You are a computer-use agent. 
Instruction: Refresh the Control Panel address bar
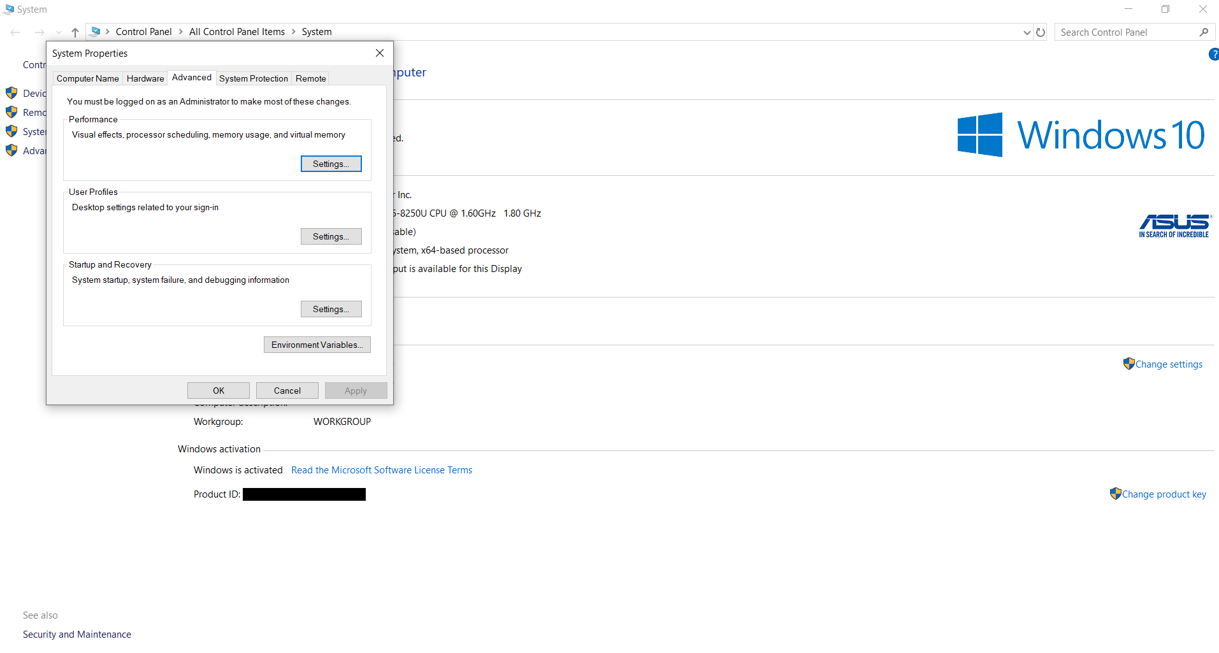[1041, 32]
